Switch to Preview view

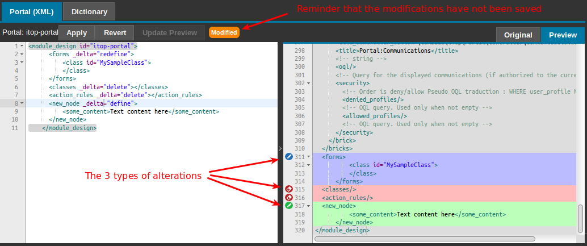[x=563, y=35]
